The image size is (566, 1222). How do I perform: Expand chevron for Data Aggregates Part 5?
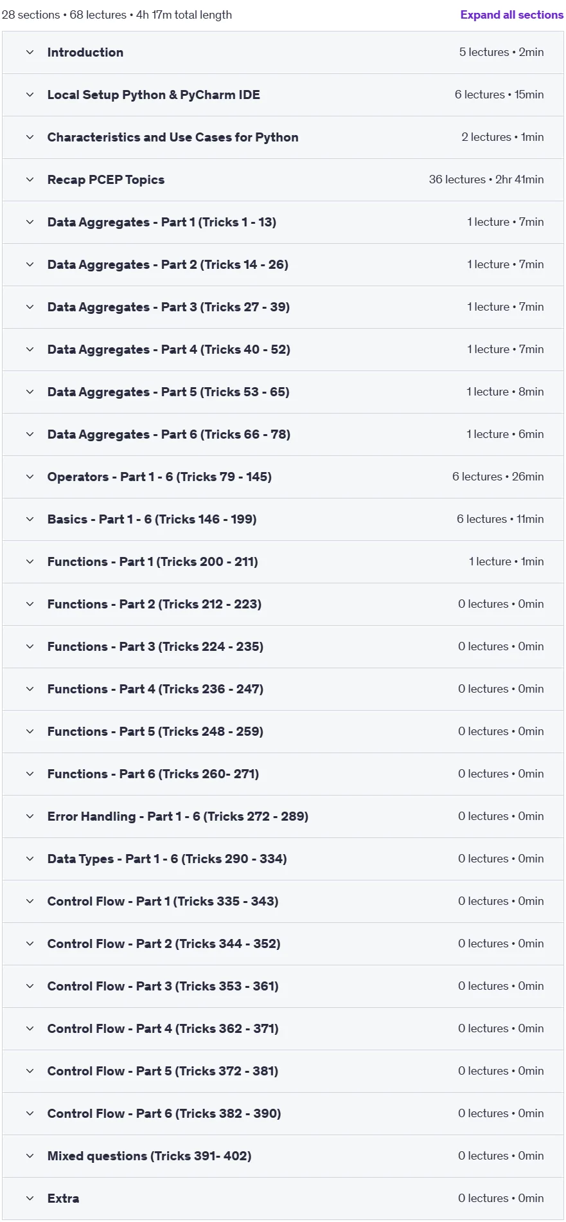(30, 392)
